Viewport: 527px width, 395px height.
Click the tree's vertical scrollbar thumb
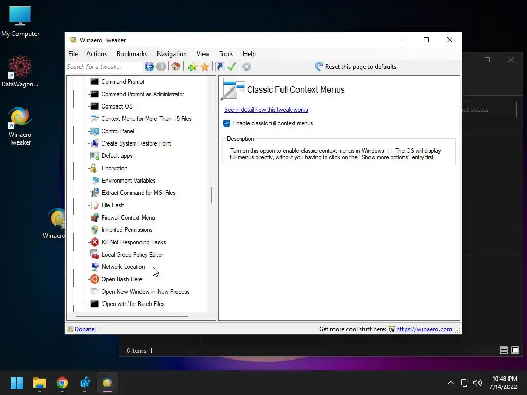(x=212, y=195)
